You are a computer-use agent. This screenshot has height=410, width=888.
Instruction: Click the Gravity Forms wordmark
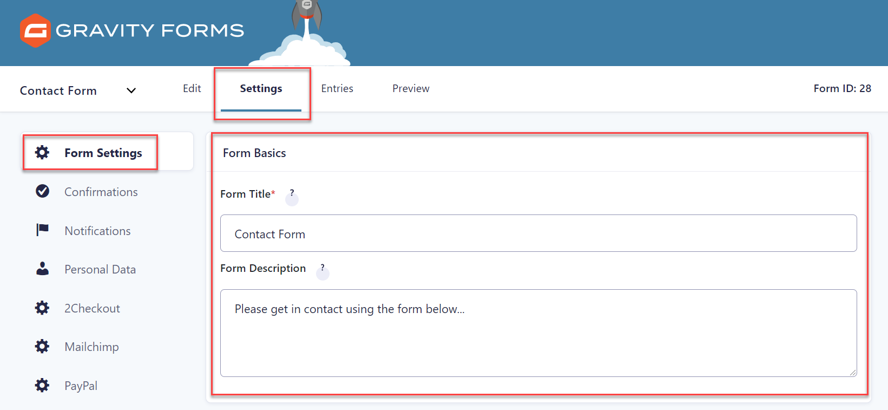(x=150, y=30)
